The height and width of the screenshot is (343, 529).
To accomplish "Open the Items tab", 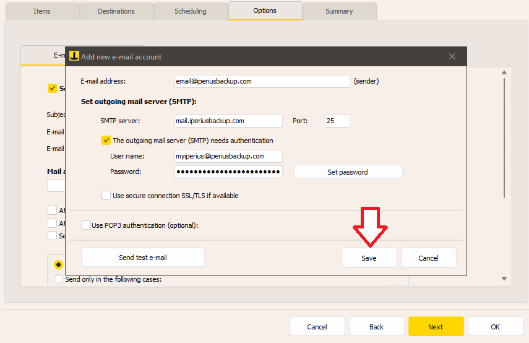I will click(42, 11).
